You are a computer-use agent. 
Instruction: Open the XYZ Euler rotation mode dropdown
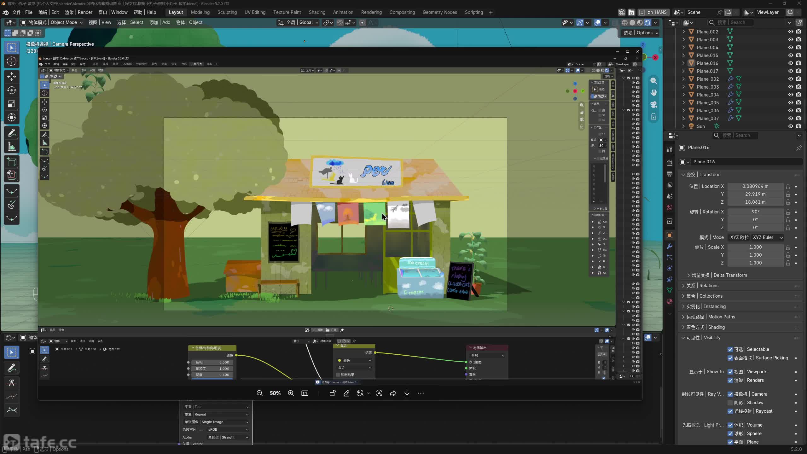(x=756, y=237)
